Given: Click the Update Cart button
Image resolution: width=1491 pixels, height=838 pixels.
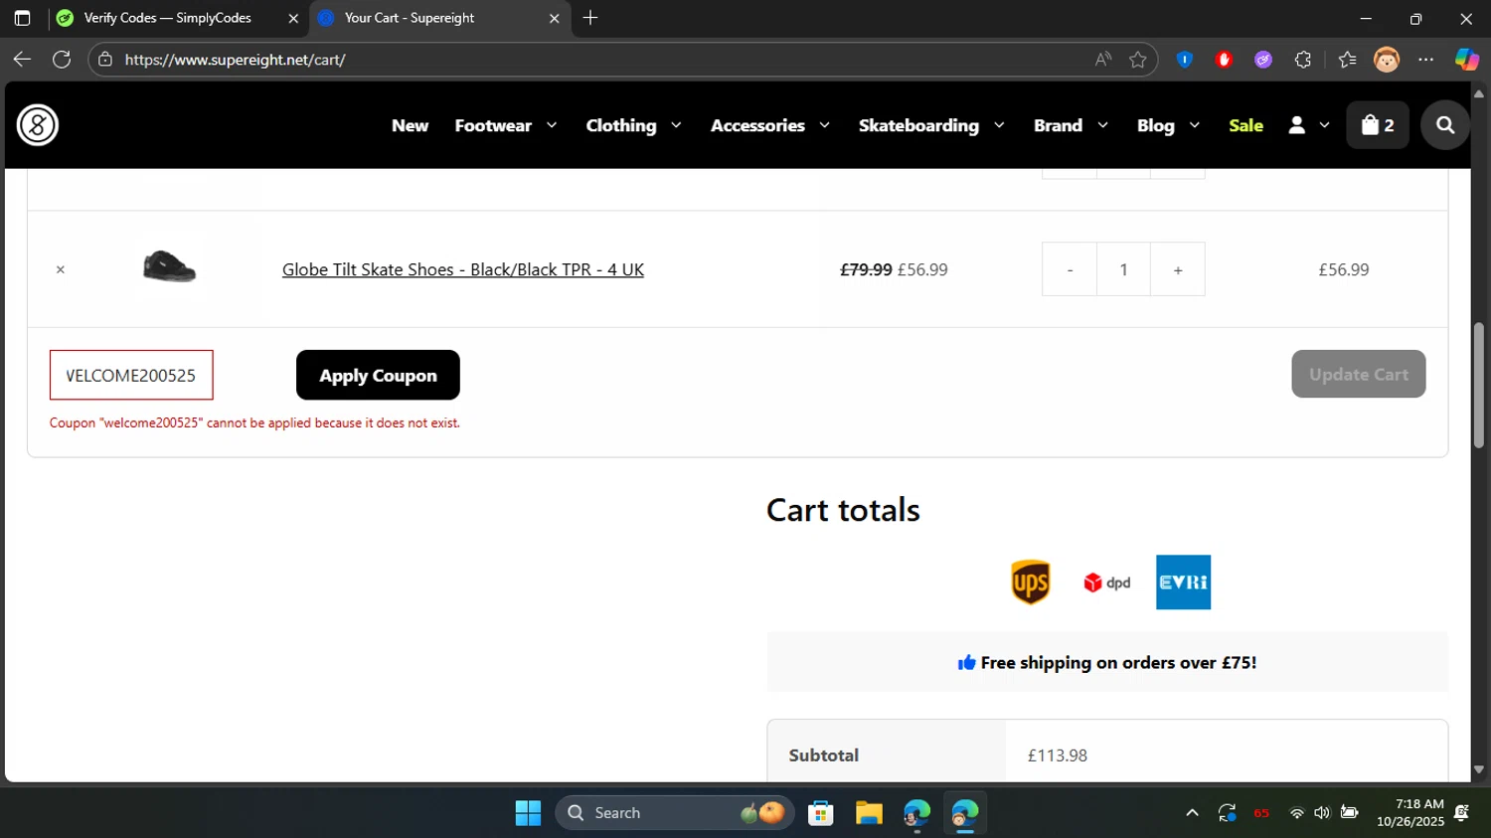Looking at the screenshot, I should click(1359, 374).
